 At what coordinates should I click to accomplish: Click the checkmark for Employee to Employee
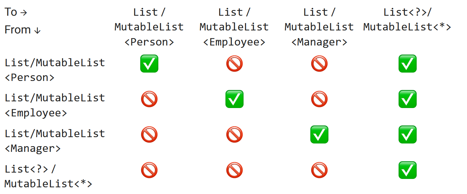[235, 99]
